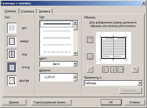
Task: Toggle the left border button
Action: click(x=105, y=70)
